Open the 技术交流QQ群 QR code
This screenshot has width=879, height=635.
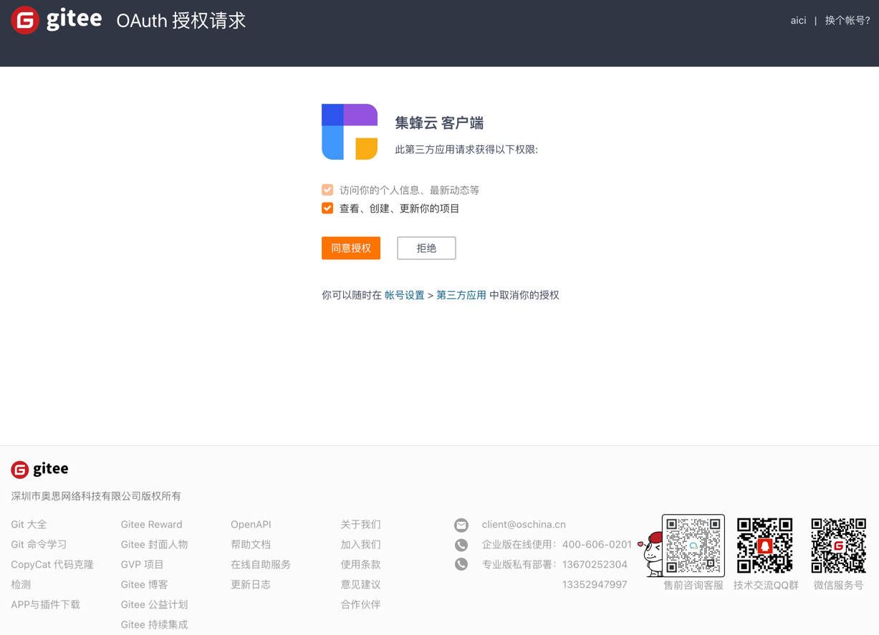[x=765, y=546]
